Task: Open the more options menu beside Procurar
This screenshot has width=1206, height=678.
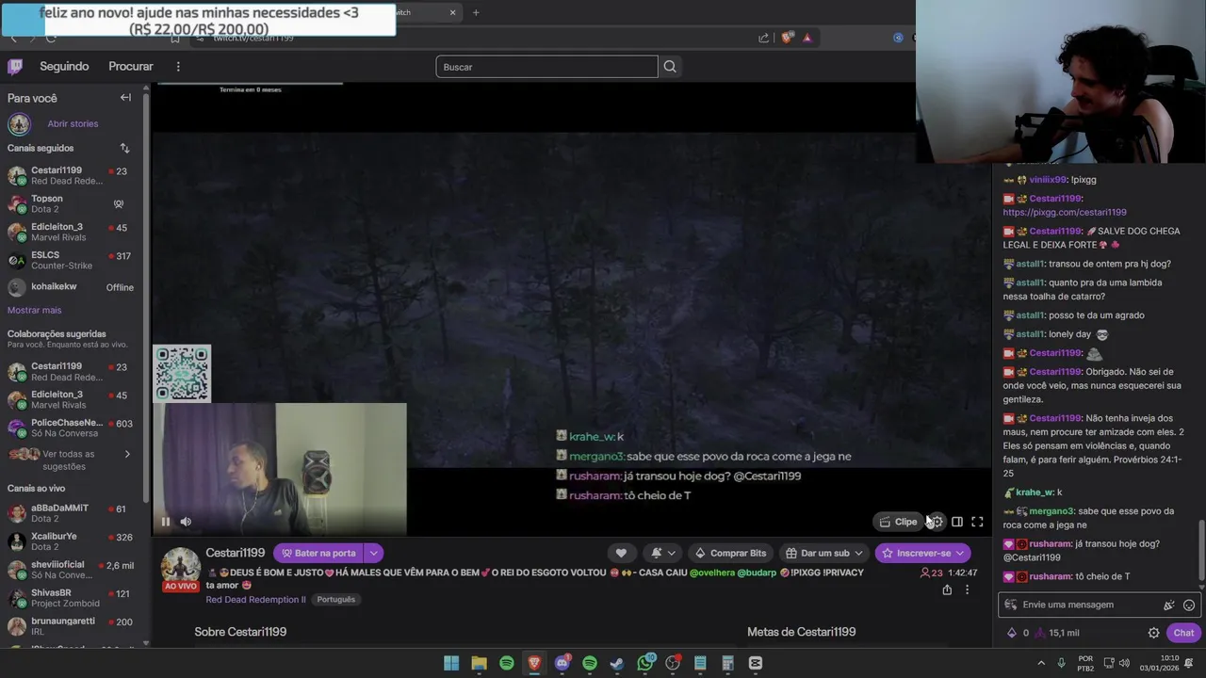Action: (x=178, y=66)
